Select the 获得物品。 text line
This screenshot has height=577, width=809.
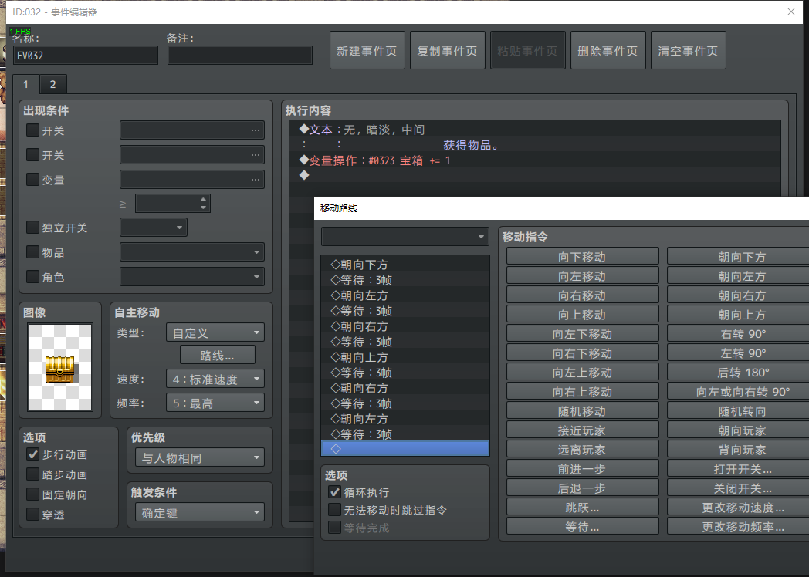tap(535, 145)
